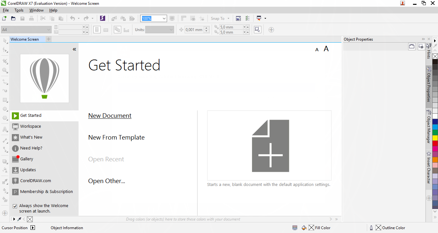Open the What's New sidebar item
The image size is (438, 233).
pyautogui.click(x=44, y=137)
